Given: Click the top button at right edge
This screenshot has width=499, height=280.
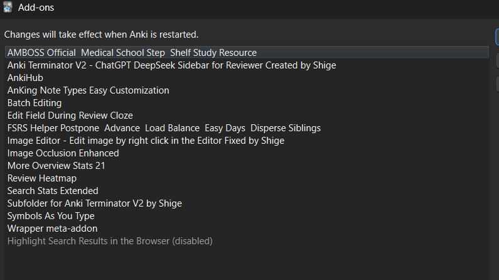Looking at the screenshot, I should pos(497,37).
